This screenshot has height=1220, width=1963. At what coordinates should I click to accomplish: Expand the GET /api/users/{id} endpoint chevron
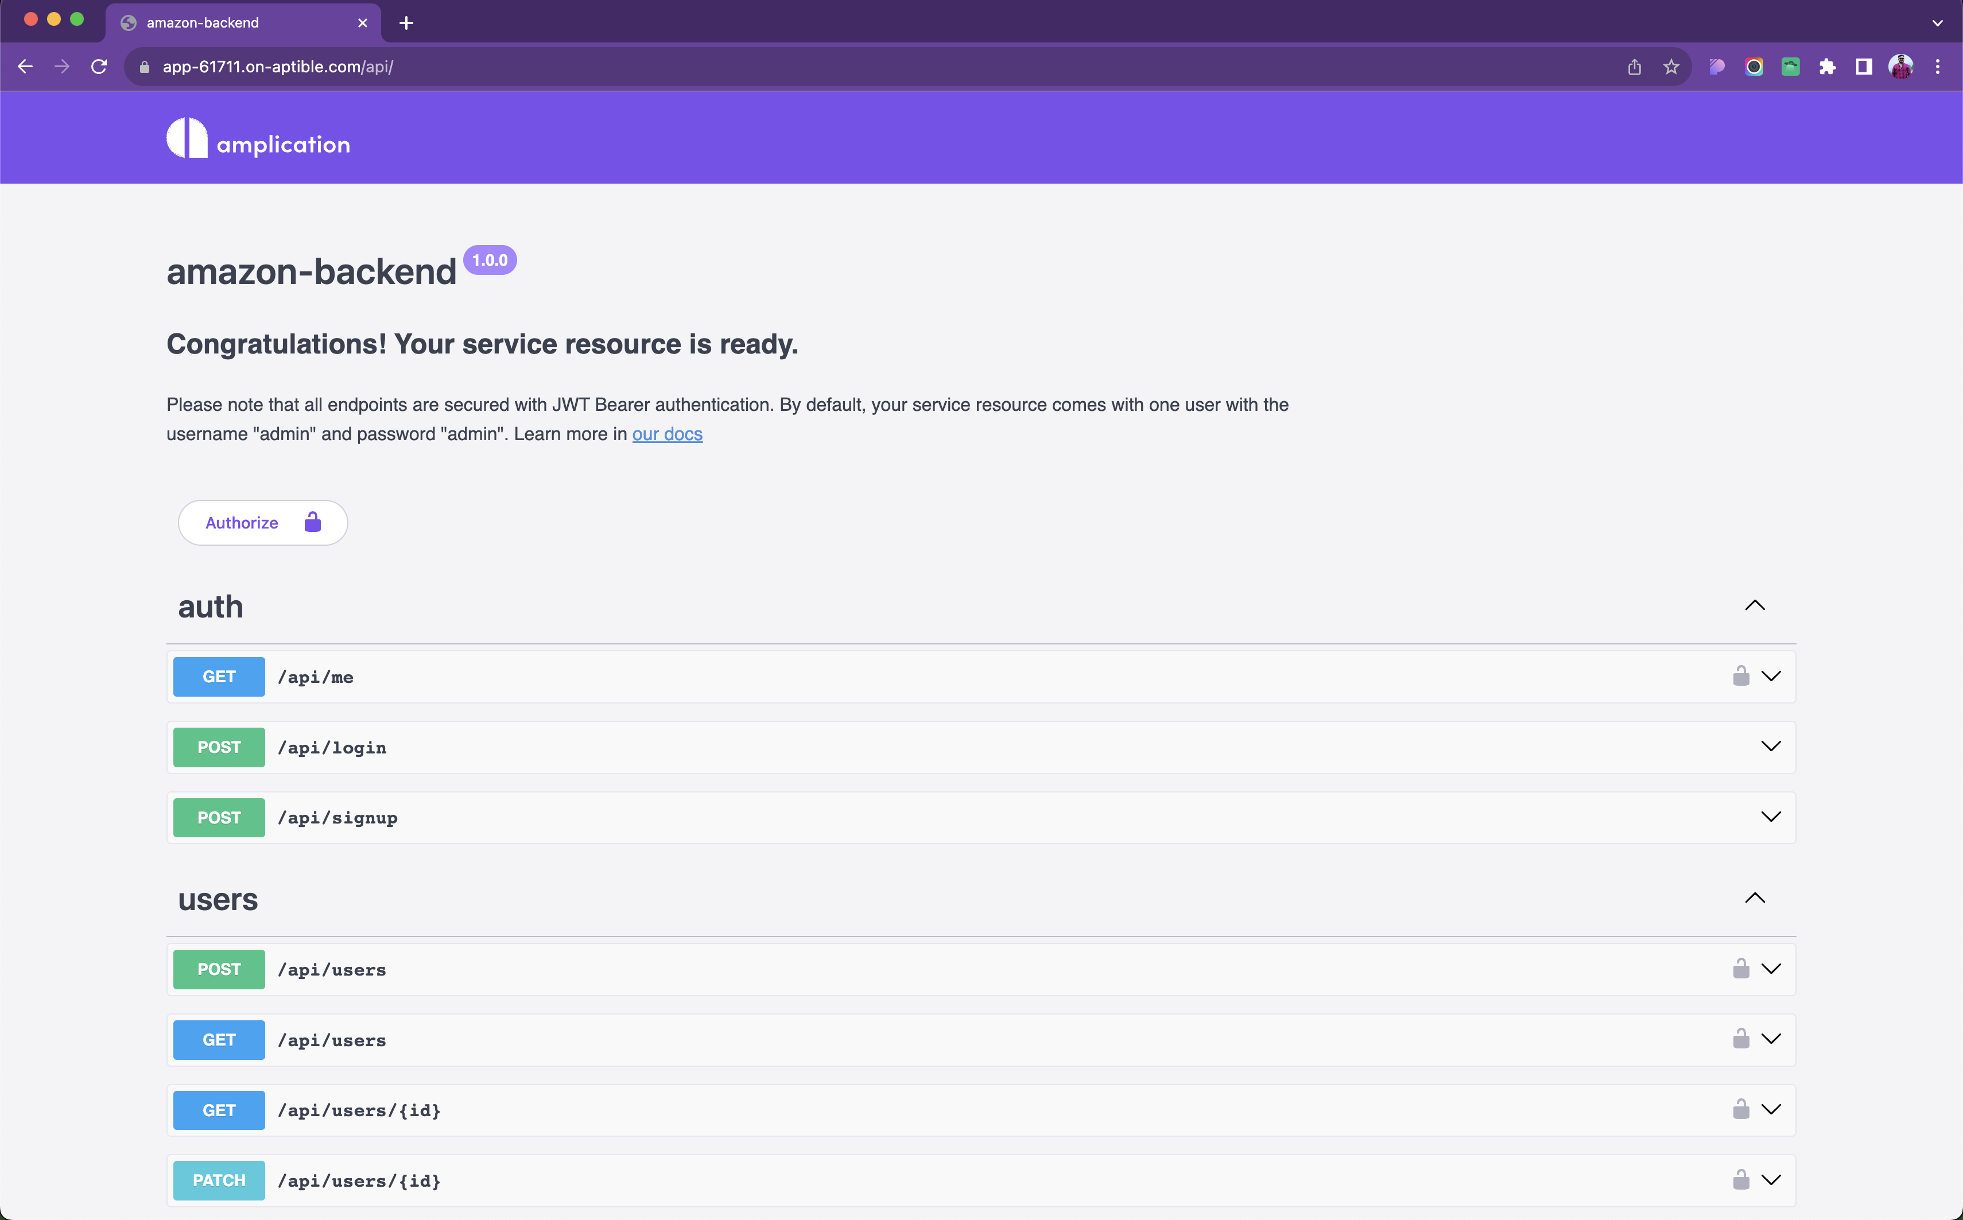tap(1770, 1110)
